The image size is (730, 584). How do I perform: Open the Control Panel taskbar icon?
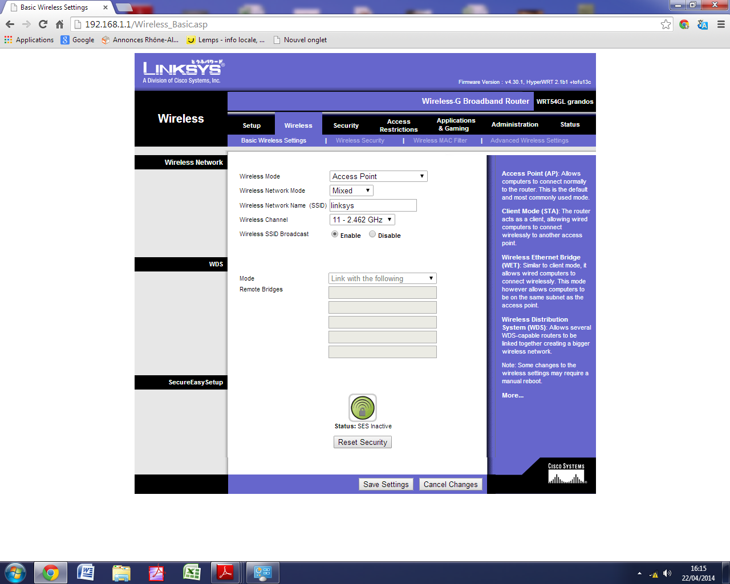click(x=263, y=573)
